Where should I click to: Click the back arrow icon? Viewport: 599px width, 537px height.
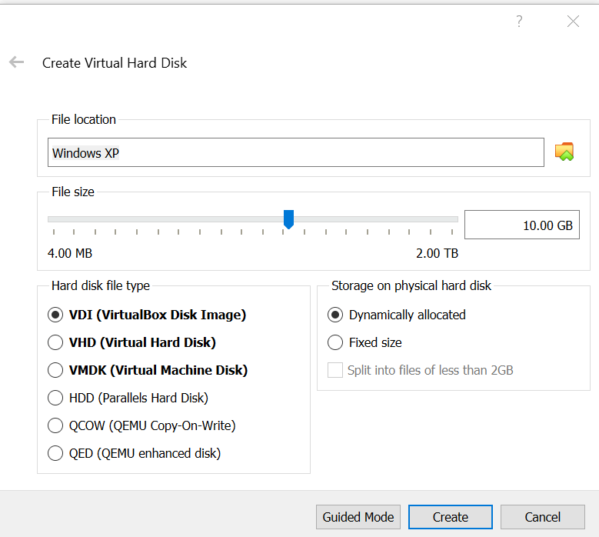tap(16, 62)
